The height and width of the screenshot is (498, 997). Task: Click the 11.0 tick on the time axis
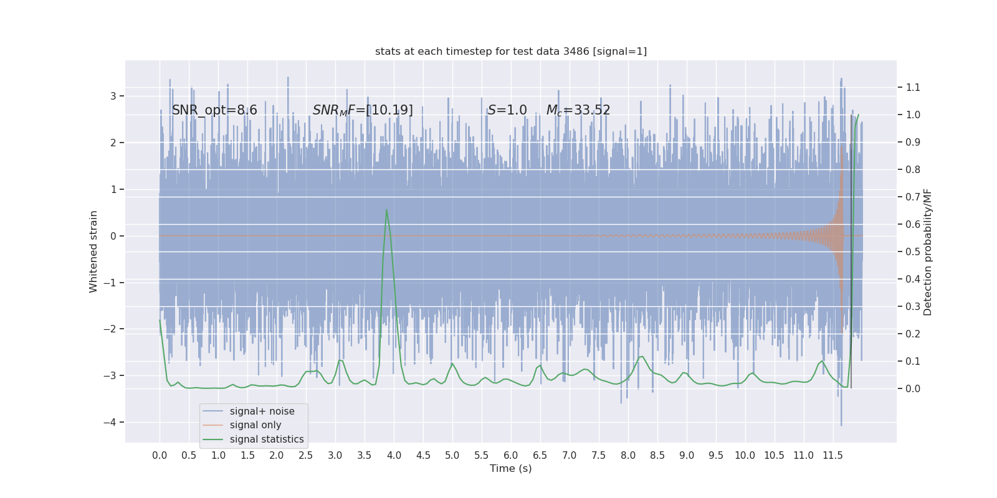tap(804, 455)
